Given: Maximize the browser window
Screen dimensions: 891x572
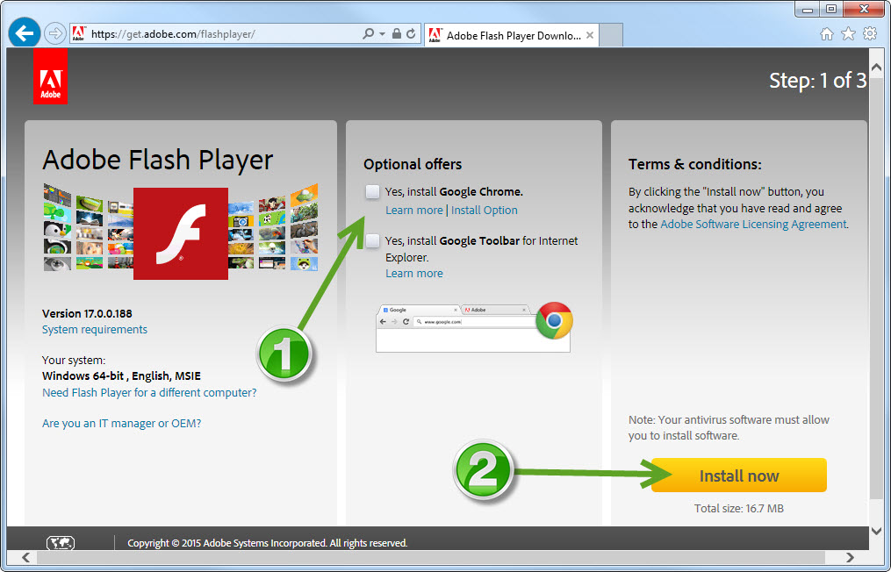Looking at the screenshot, I should (830, 9).
